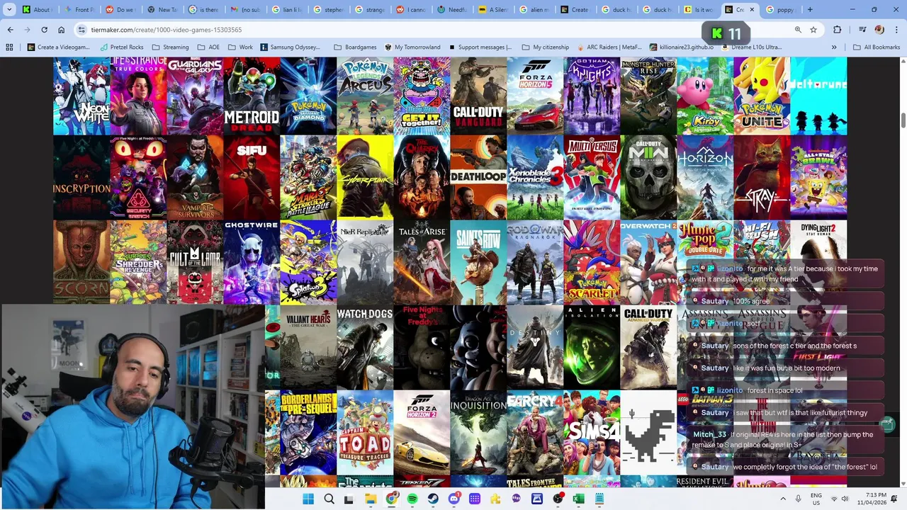Go back using the browser back arrow
The width and height of the screenshot is (907, 510).
(x=10, y=30)
